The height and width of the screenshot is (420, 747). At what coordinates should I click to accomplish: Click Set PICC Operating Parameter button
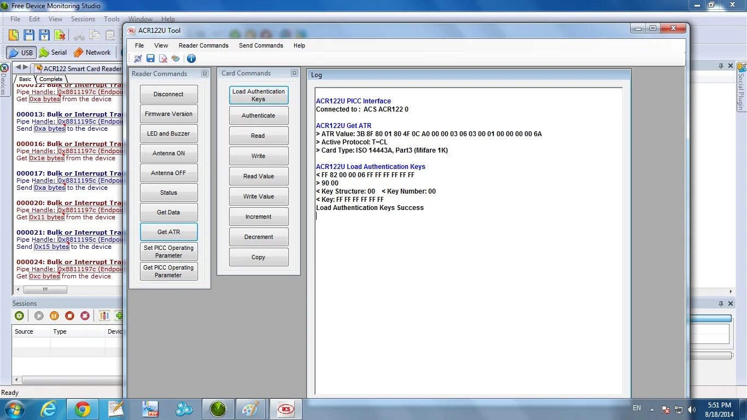[168, 252]
